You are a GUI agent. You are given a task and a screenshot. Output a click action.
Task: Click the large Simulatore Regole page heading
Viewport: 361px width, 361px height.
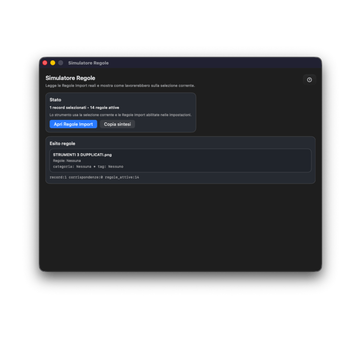click(x=70, y=78)
